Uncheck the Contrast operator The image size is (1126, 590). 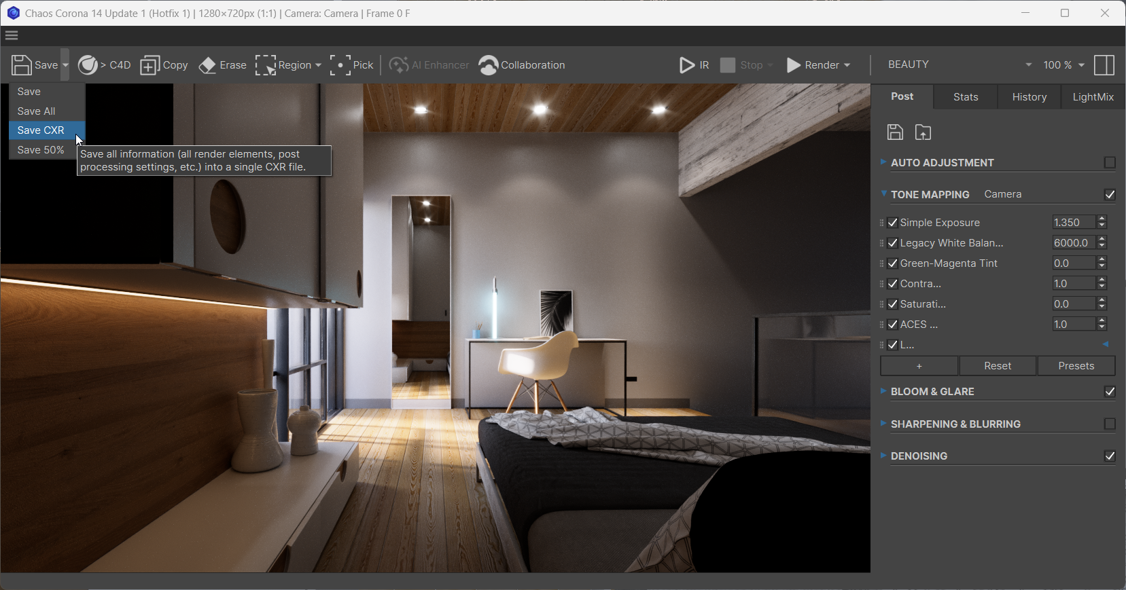click(x=893, y=284)
